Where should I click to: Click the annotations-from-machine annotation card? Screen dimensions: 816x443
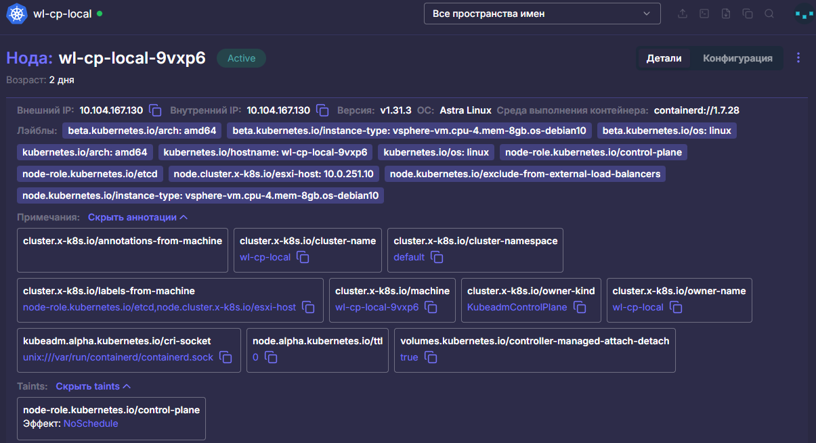click(x=123, y=250)
